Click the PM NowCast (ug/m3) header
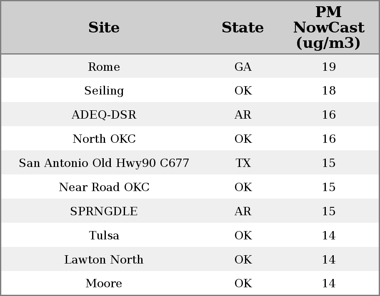This screenshot has width=380, height=296. tap(329, 27)
